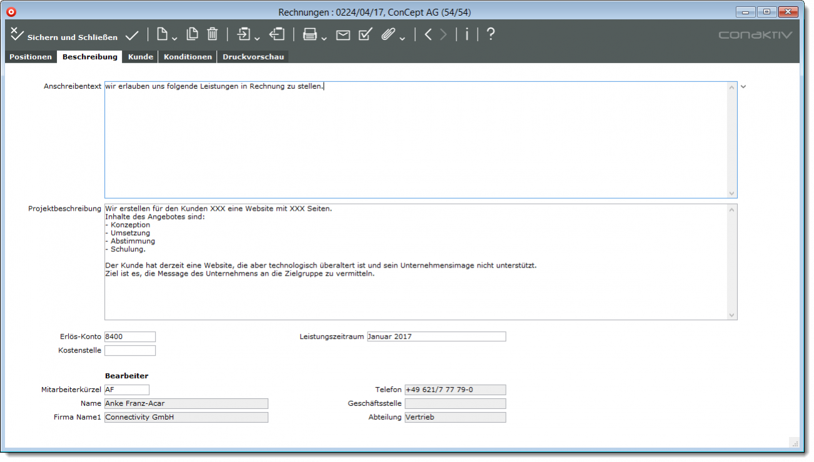Image resolution: width=814 pixels, height=462 pixels.
Task: Click the duplicate record icon
Action: (x=193, y=34)
